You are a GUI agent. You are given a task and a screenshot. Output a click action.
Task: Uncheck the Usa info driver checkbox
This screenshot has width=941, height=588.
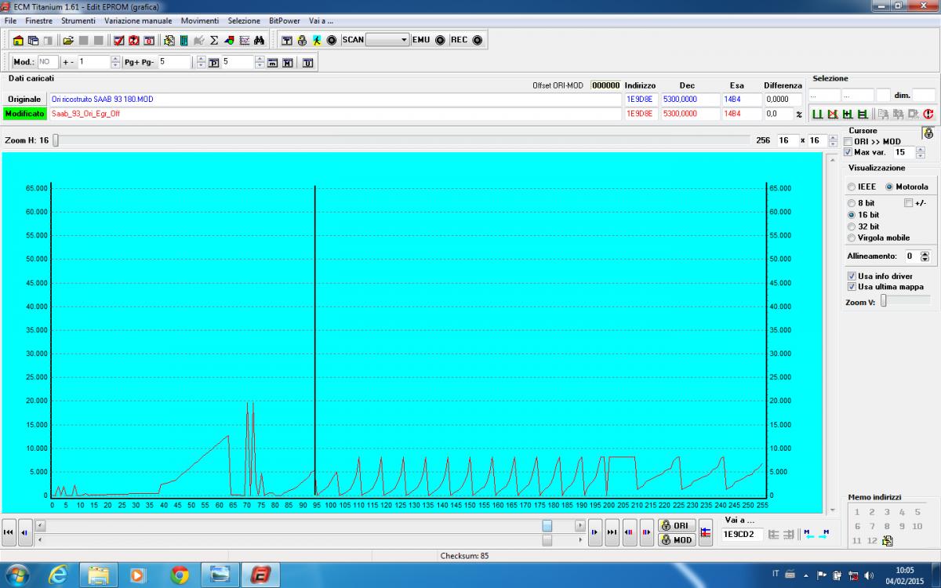click(x=852, y=276)
